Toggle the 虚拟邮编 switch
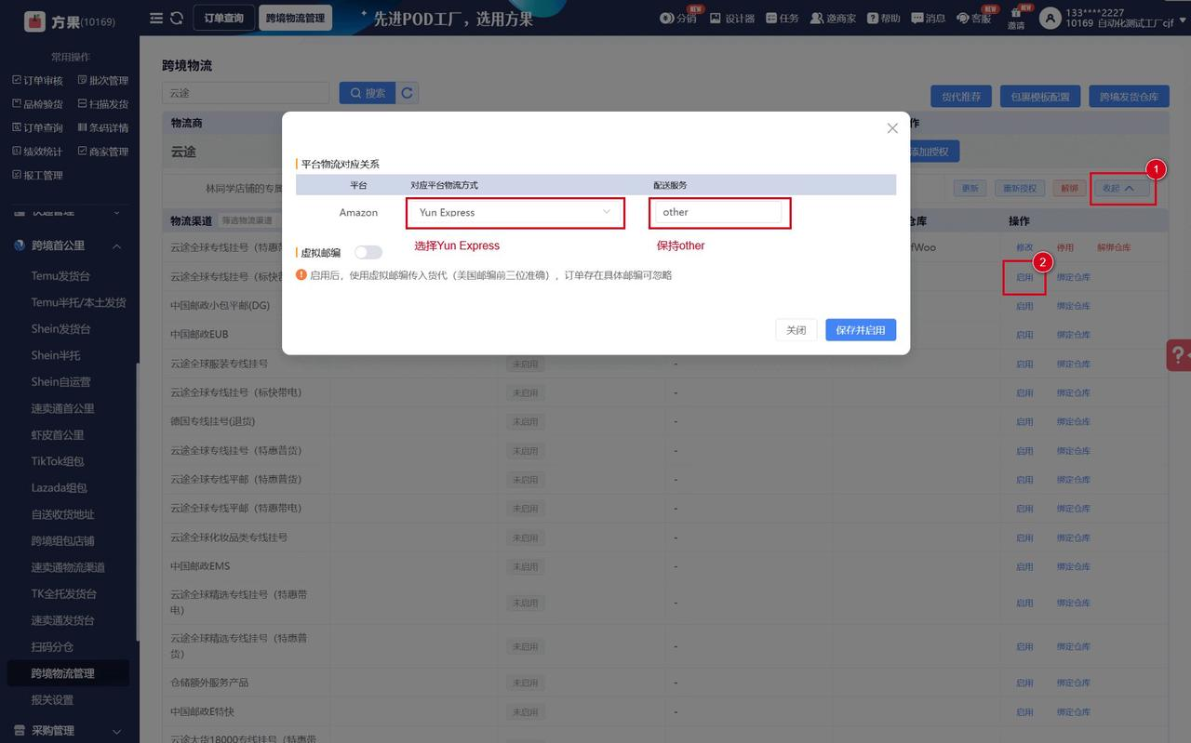This screenshot has height=743, width=1191. click(368, 252)
